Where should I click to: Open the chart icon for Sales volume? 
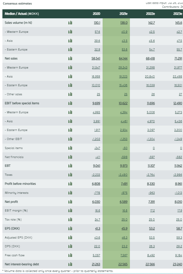[70, 23]
